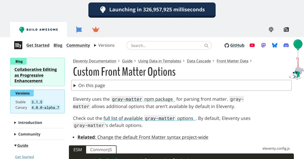
Task: Click the 11ty logo
Action: click(18, 45)
